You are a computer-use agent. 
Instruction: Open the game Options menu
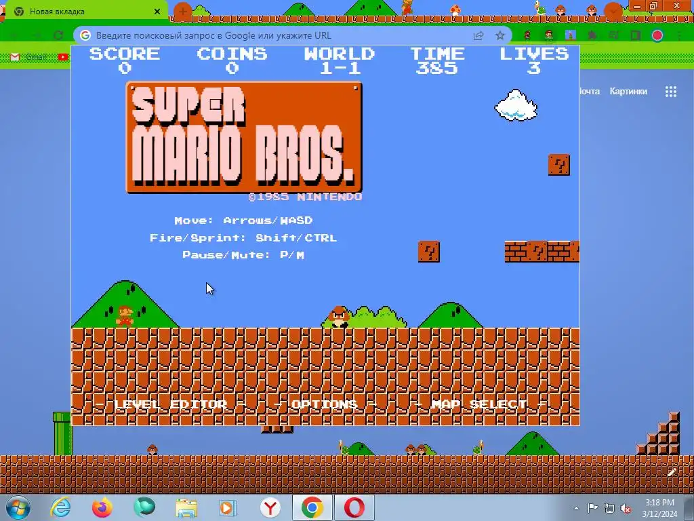325,404
